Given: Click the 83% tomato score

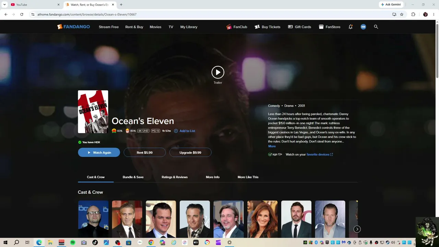Looking at the screenshot, I should click(x=117, y=131).
